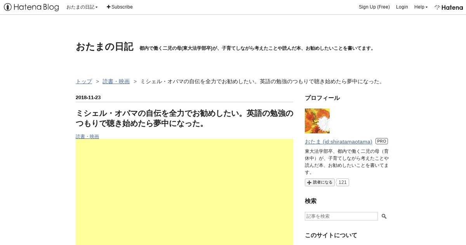
Task: Open Sign Up (Free) link
Action: (x=374, y=7)
